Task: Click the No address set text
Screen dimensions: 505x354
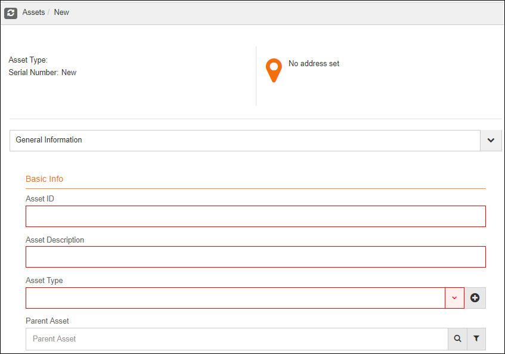Action: tap(314, 63)
